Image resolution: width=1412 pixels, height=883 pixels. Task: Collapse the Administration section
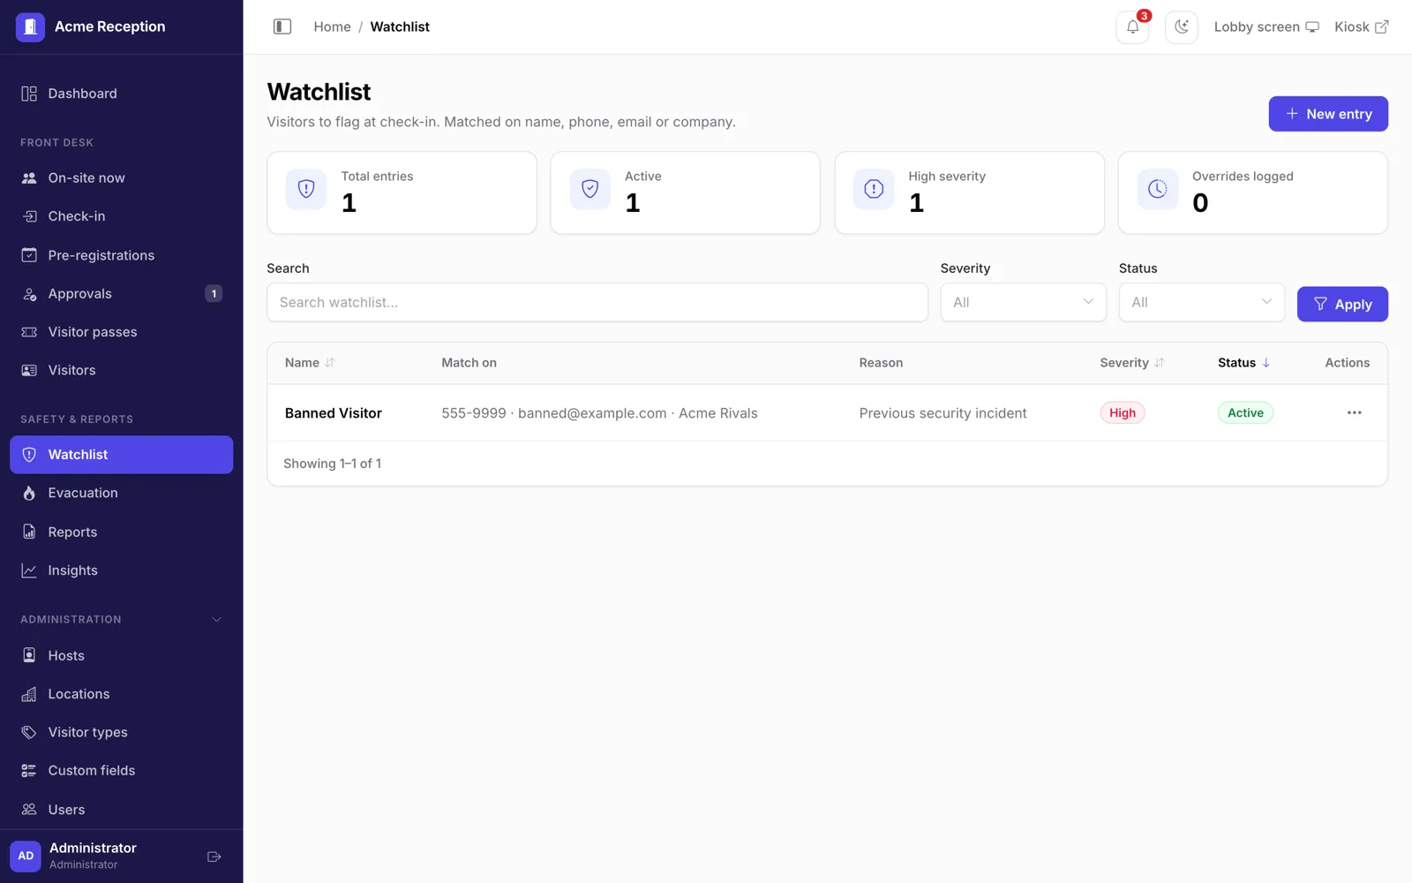click(121, 619)
